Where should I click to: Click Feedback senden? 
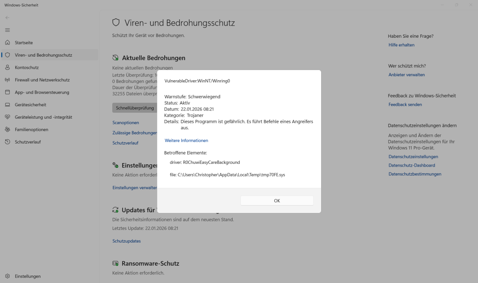click(x=404, y=104)
